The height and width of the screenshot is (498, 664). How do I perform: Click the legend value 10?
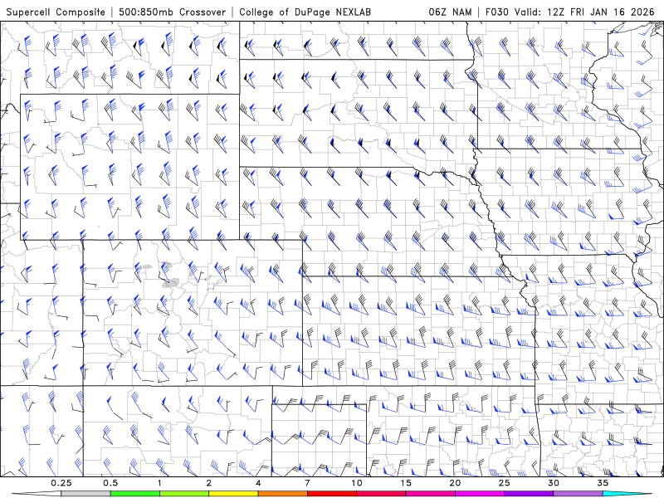[x=357, y=483]
